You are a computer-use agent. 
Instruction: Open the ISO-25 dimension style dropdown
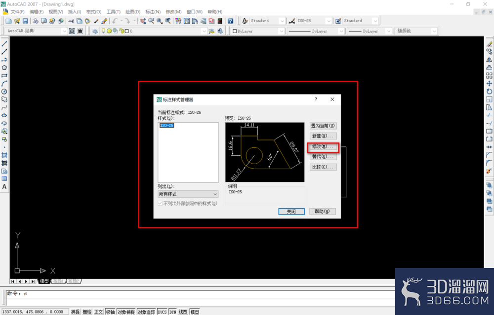click(x=314, y=21)
